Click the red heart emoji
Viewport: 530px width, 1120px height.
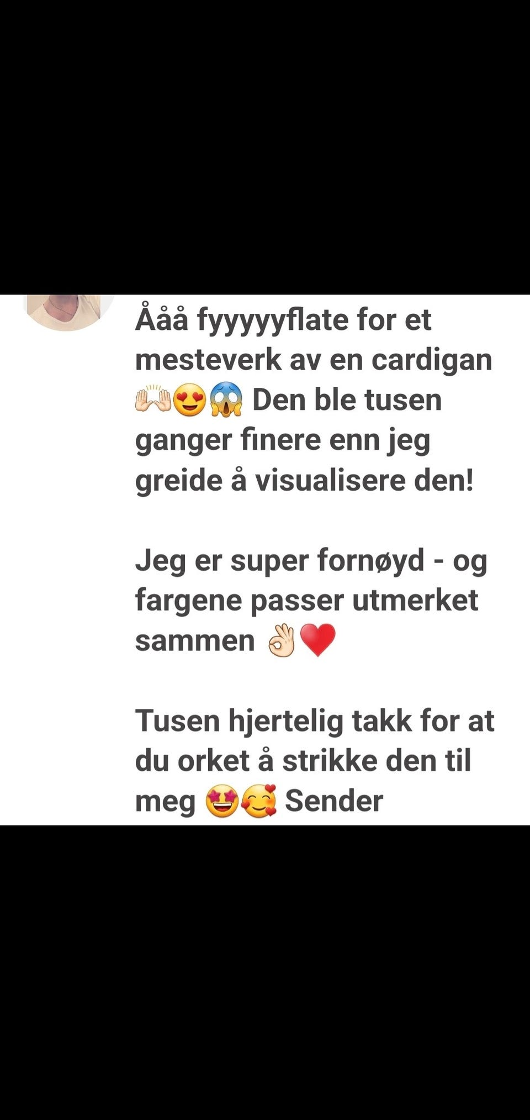click(x=317, y=640)
